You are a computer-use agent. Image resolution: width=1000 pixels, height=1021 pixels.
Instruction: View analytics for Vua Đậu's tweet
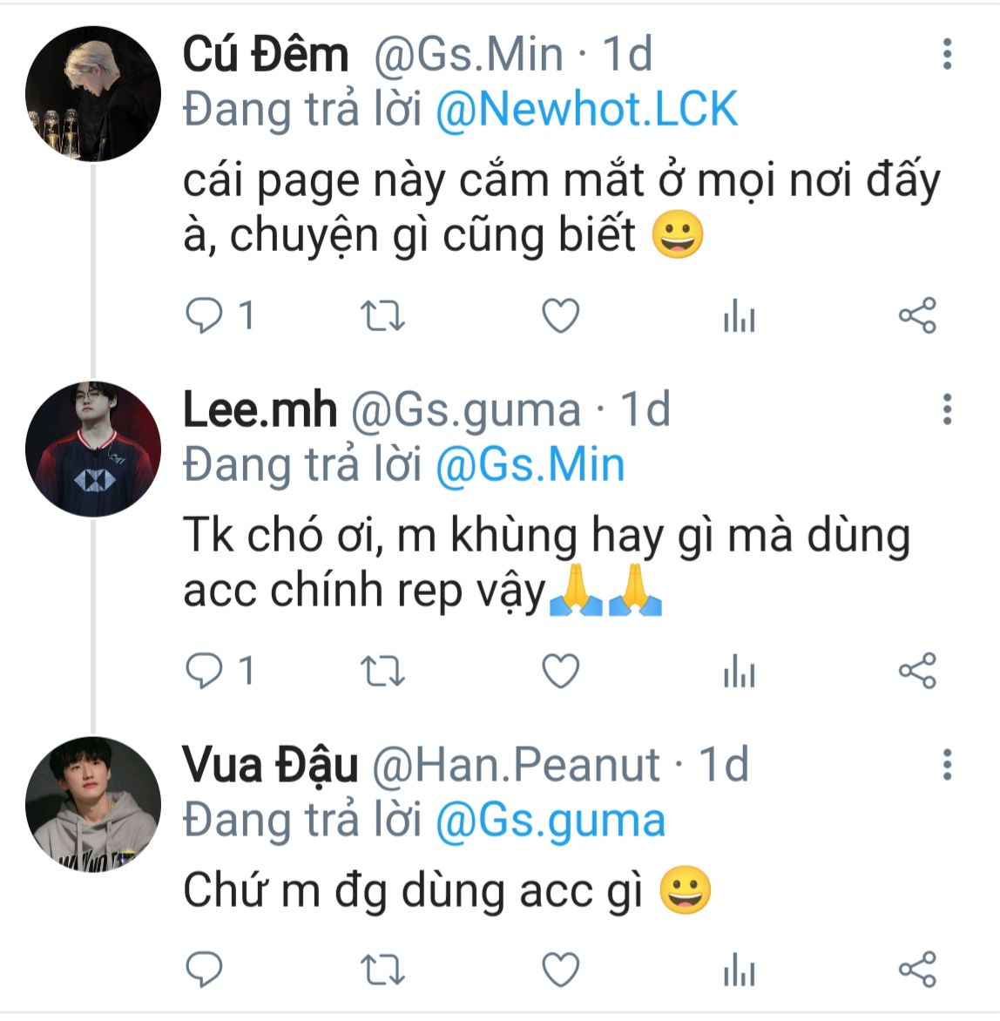(x=739, y=970)
